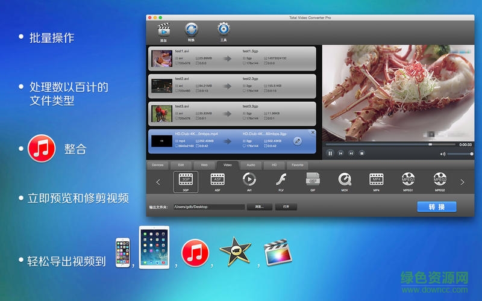The image size is (482, 301).
Task: Click the Add video clapperboard icon
Action: (x=163, y=29)
